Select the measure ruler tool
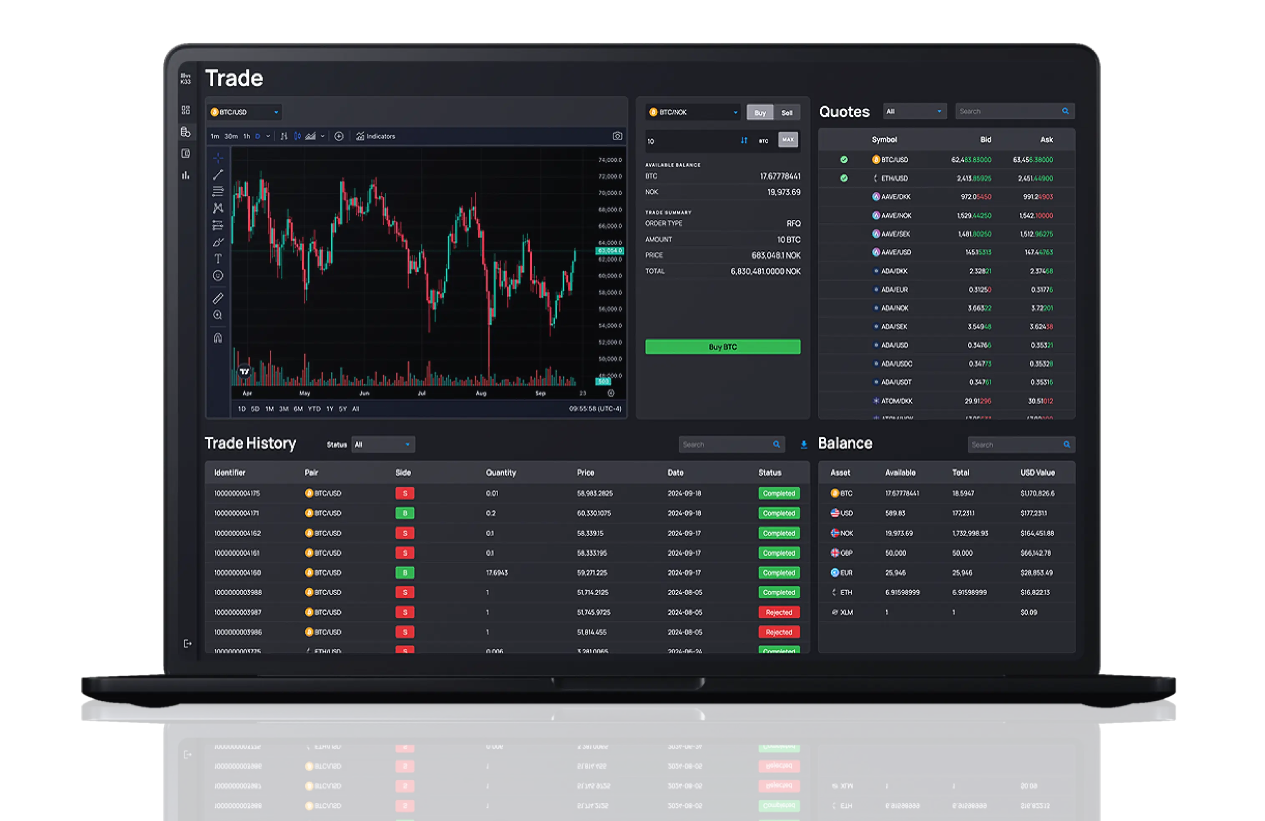 (218, 298)
